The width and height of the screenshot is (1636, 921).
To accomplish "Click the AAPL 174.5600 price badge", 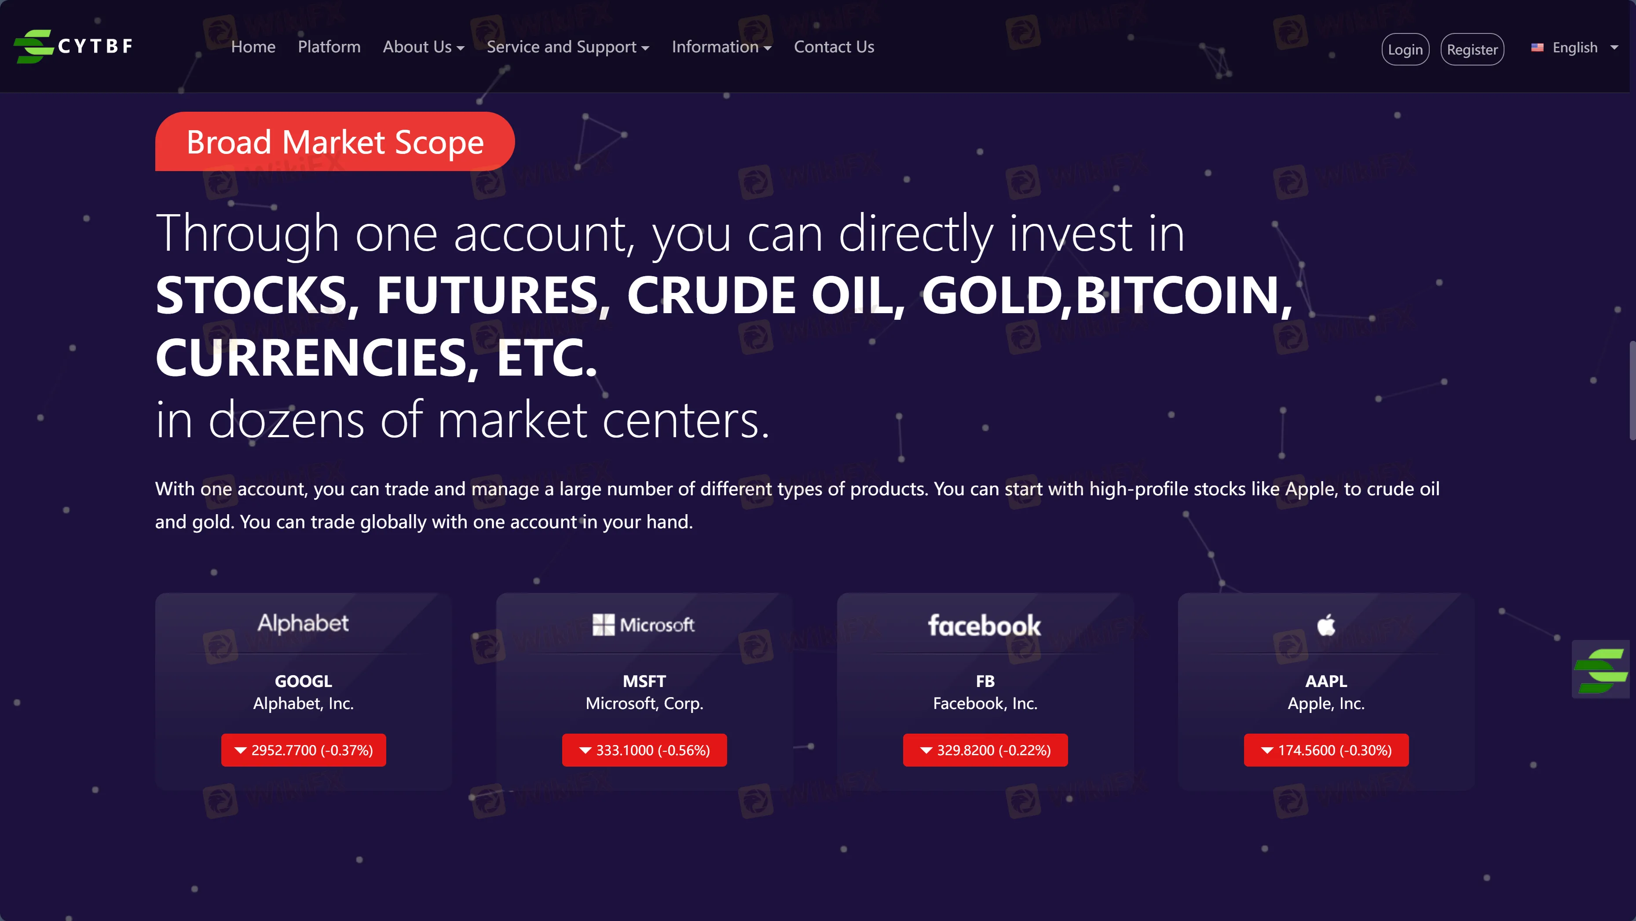I will [1326, 750].
